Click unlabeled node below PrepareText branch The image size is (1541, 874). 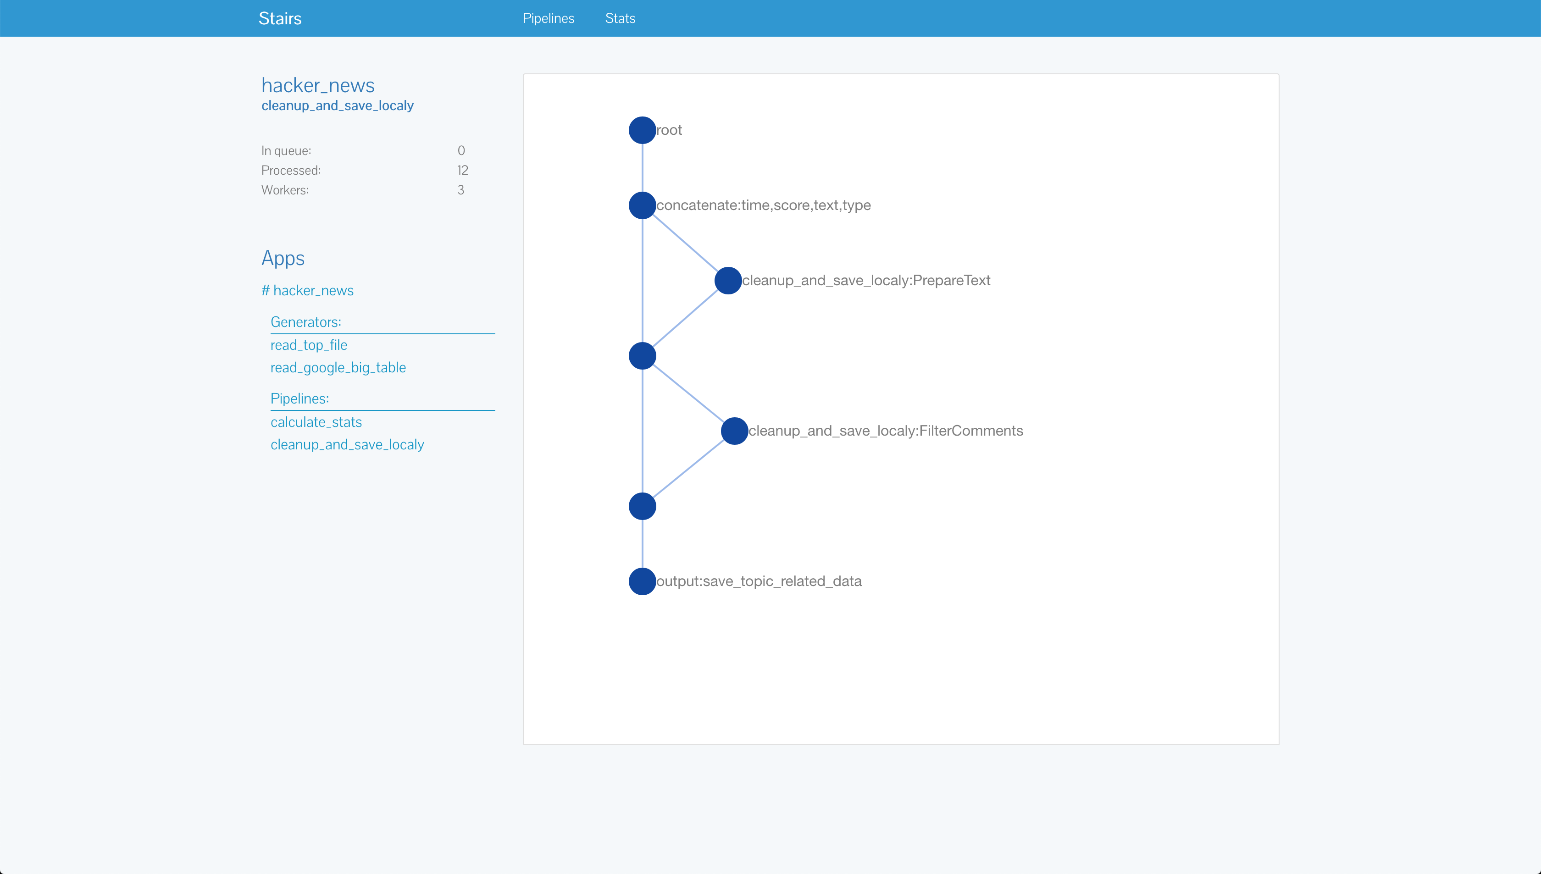pos(642,356)
